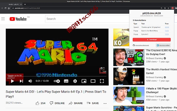Toggle the autoplay switch in player
This screenshot has height=111, width=177.
(x=57, y=81)
